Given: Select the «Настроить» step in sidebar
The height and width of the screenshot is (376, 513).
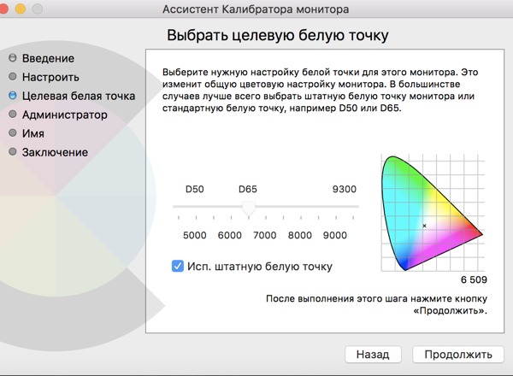Looking at the screenshot, I should tap(50, 77).
